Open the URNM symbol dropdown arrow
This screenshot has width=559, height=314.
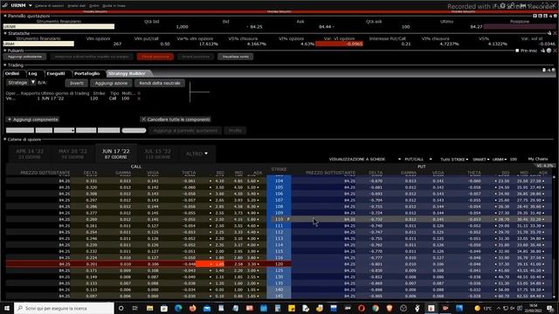click(x=31, y=5)
